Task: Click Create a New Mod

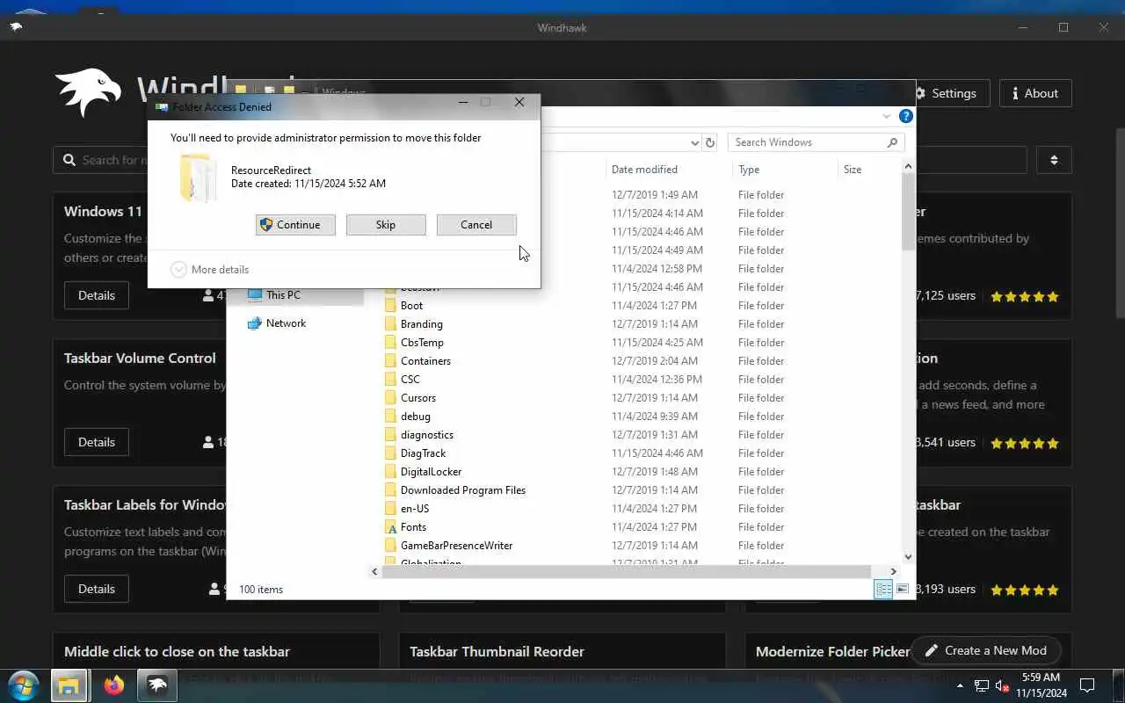Action: coord(986,650)
